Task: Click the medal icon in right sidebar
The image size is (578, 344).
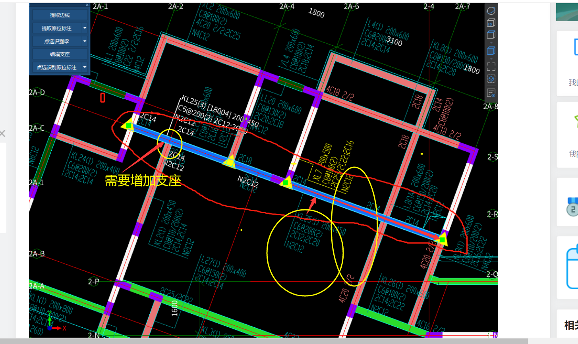Action: point(572,207)
